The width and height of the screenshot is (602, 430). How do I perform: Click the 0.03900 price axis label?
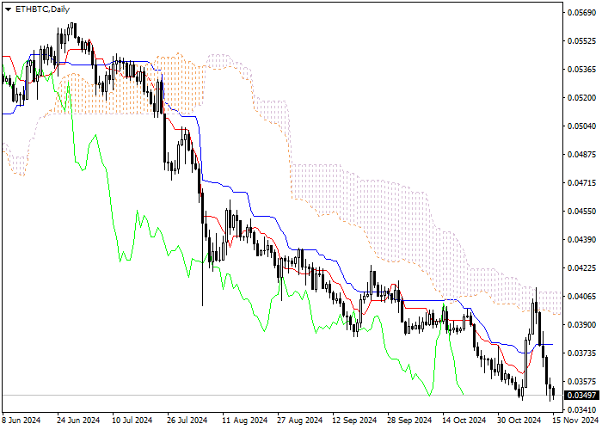581,325
